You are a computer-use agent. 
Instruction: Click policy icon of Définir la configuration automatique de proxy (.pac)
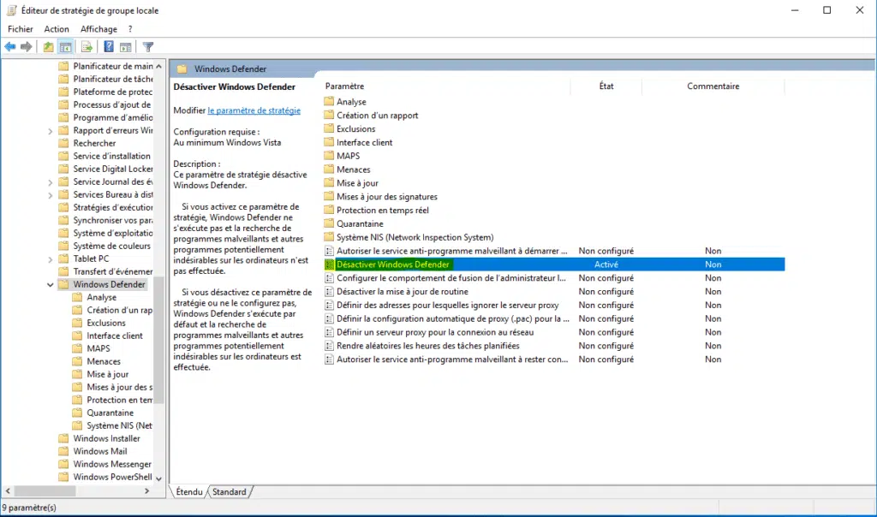tap(329, 318)
